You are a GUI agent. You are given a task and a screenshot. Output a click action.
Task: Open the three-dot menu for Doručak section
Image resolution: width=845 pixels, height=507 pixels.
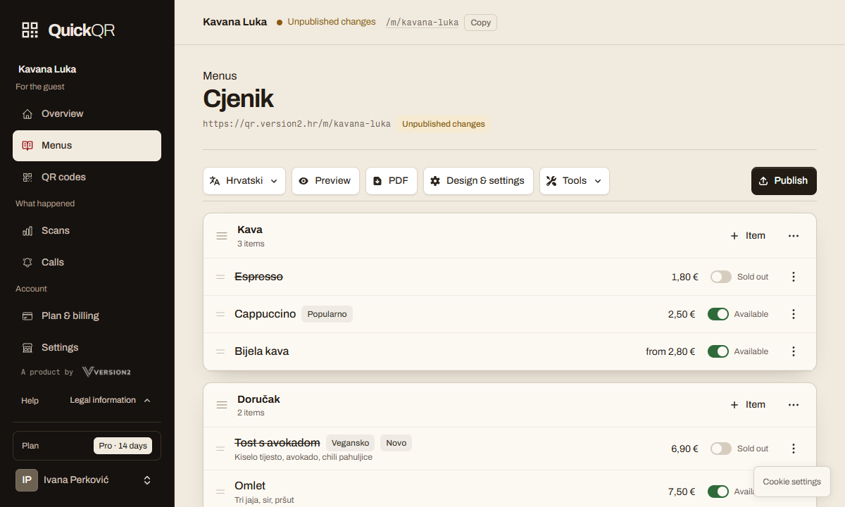(x=794, y=405)
